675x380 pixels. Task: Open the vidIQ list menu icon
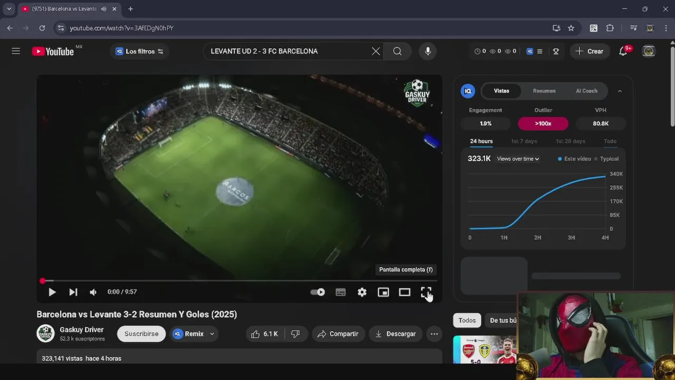point(540,51)
